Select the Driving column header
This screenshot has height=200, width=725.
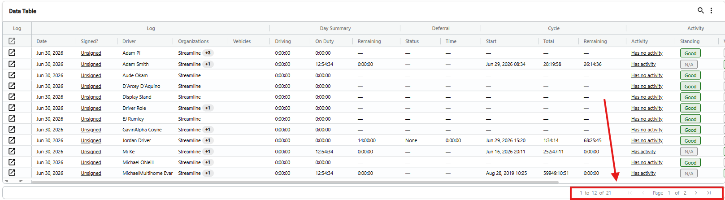point(283,41)
